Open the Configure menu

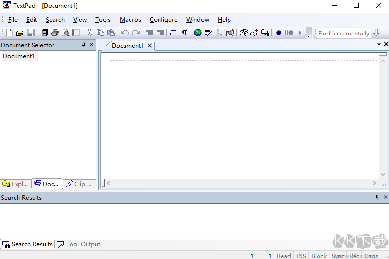[x=163, y=20]
